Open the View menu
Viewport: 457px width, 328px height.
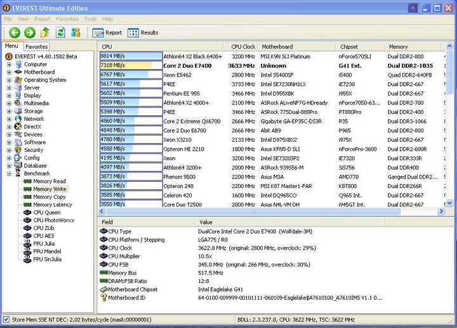[x=23, y=19]
